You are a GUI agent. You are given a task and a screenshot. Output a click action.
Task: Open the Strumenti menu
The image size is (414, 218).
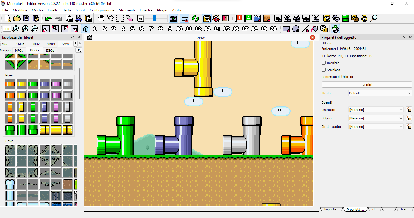127,10
